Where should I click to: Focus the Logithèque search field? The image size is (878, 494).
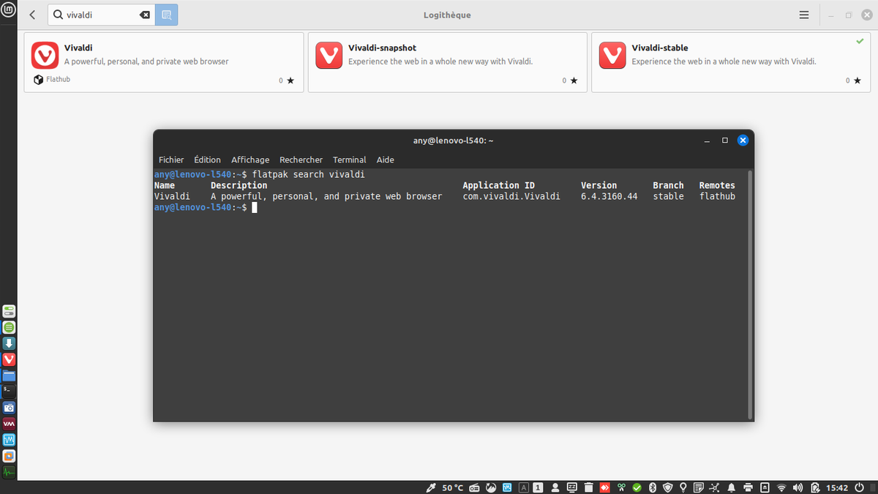pyautogui.click(x=101, y=15)
